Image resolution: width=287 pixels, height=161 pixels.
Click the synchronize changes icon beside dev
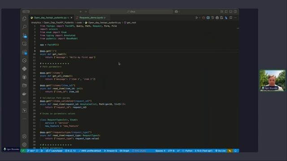37,151
